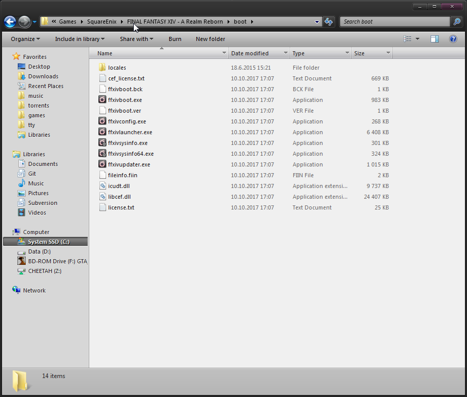Click BD-ROM Drive (F:) in sidebar

pyautogui.click(x=57, y=261)
